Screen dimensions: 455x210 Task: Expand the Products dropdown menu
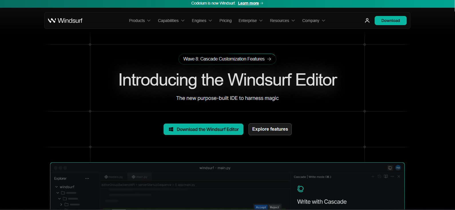tap(140, 21)
